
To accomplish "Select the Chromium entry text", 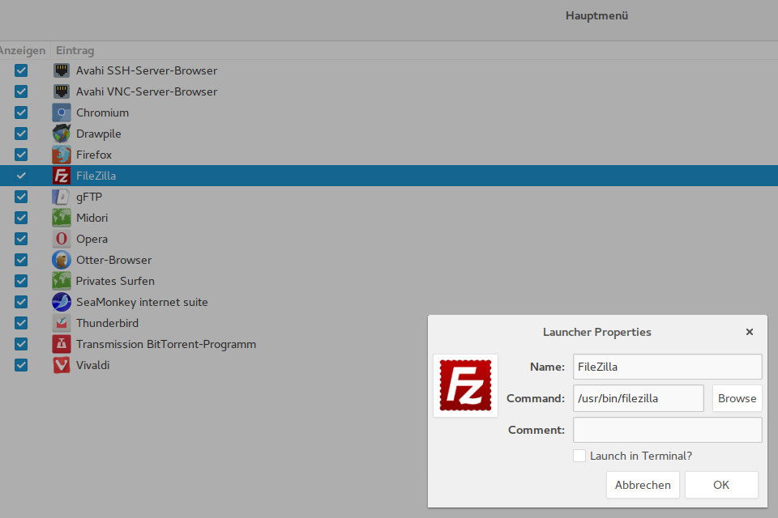I will [x=102, y=113].
